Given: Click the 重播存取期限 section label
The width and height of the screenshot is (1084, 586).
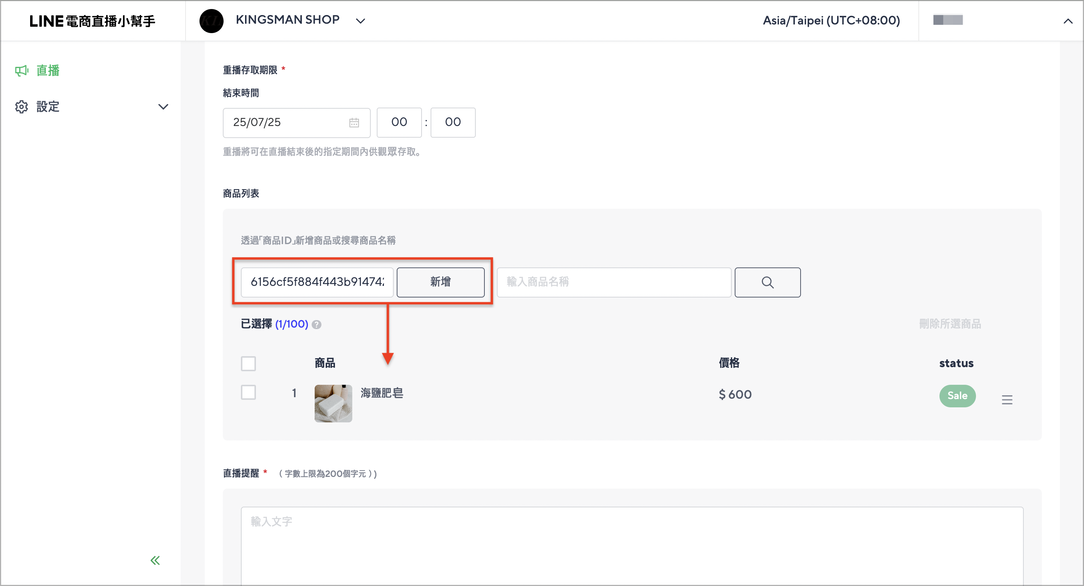Looking at the screenshot, I should (250, 70).
